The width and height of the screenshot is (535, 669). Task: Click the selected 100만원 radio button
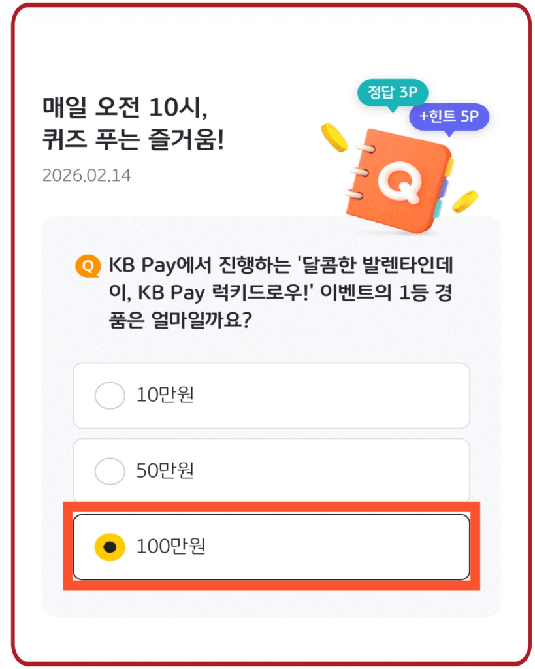[x=110, y=547]
